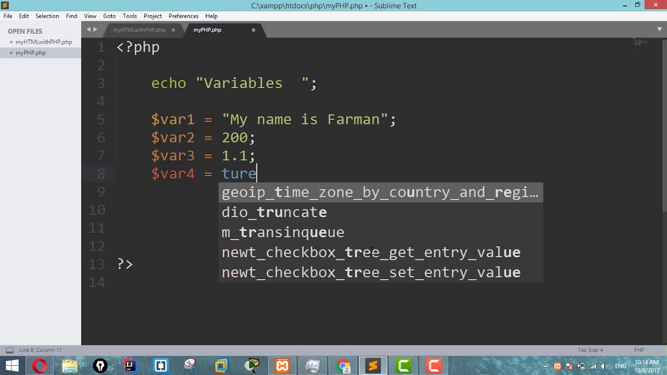667x375 pixels.
Task: Click line number 10 in the gutter
Action: (x=97, y=210)
